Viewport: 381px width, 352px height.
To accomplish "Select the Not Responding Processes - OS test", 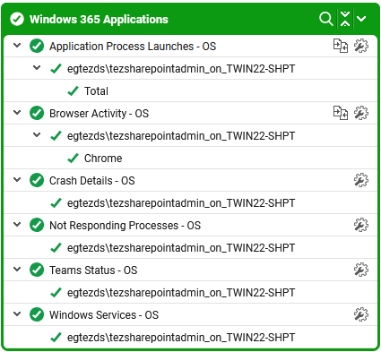I will [x=125, y=226].
